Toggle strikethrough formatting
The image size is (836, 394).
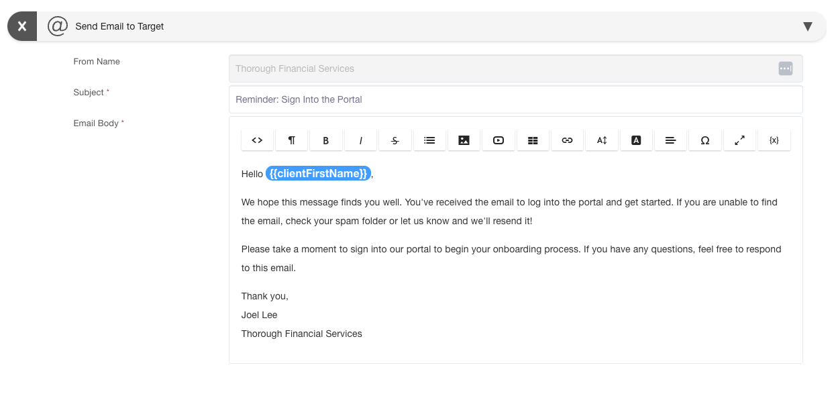pos(395,140)
